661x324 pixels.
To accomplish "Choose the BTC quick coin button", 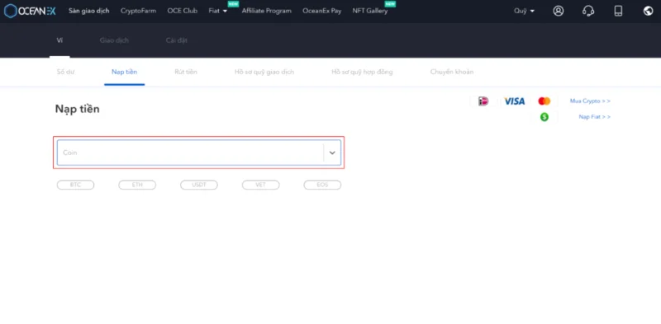I will click(75, 185).
